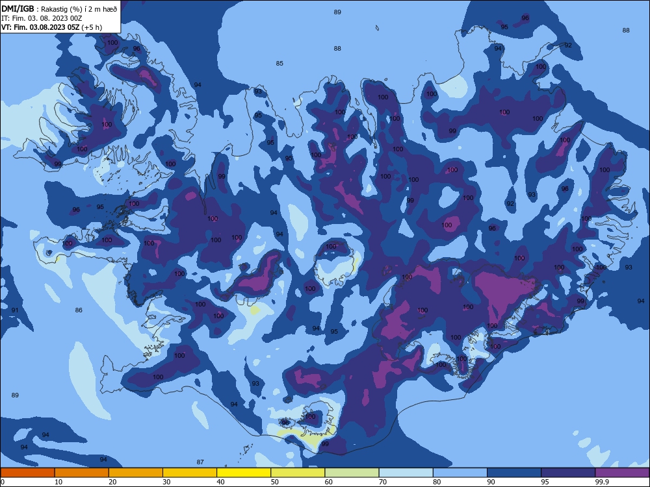The width and height of the screenshot is (650, 487).
Task: Click the '(+5 h)' forecast offset text
Action: [92, 27]
